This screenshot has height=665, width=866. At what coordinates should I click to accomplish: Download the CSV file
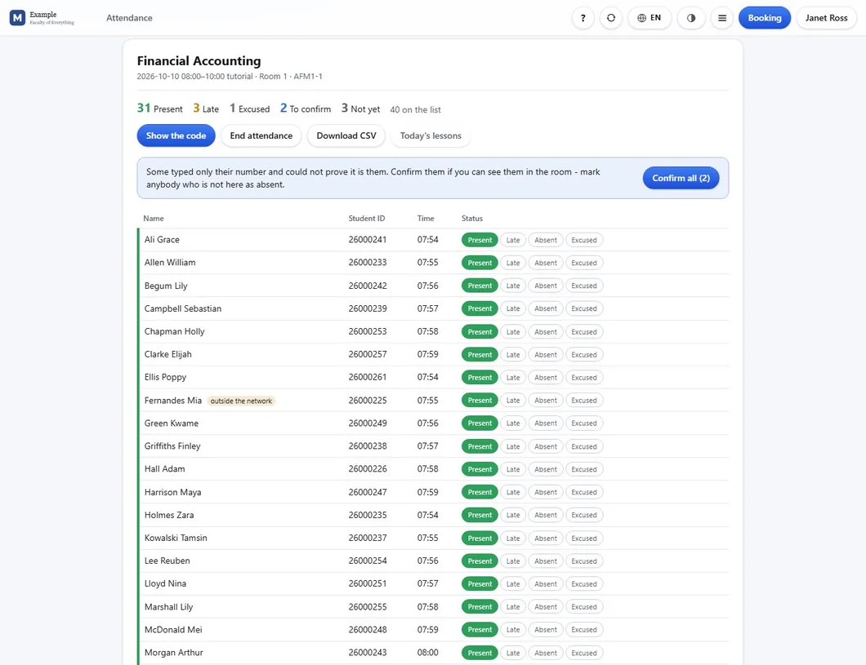[x=346, y=135]
